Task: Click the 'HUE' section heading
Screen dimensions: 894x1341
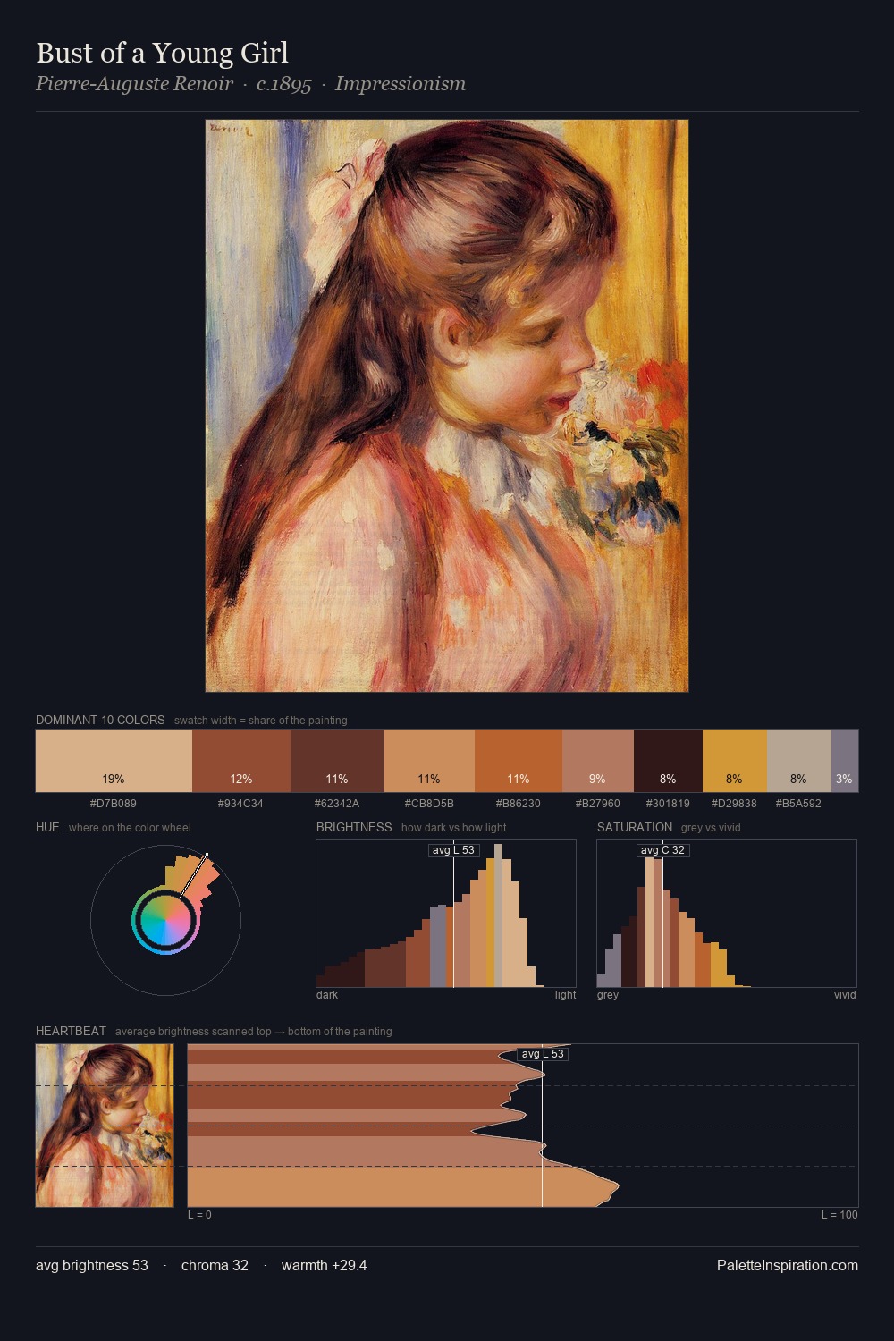Action: (x=47, y=827)
